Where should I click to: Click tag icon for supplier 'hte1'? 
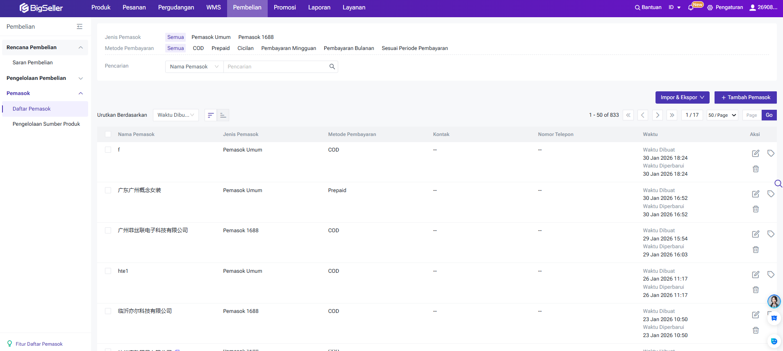(771, 274)
